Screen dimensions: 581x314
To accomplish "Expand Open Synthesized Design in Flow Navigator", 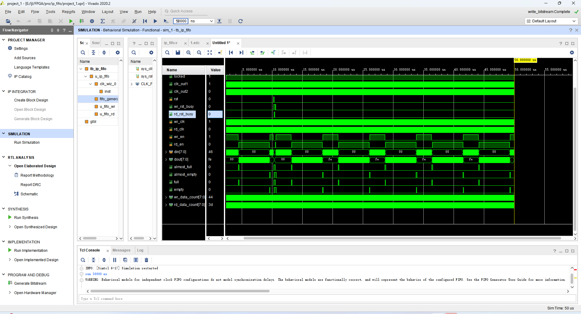I will (10, 227).
